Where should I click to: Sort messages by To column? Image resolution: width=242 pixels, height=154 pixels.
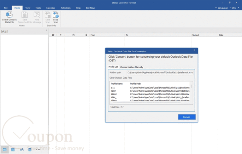pyautogui.click(x=158, y=35)
